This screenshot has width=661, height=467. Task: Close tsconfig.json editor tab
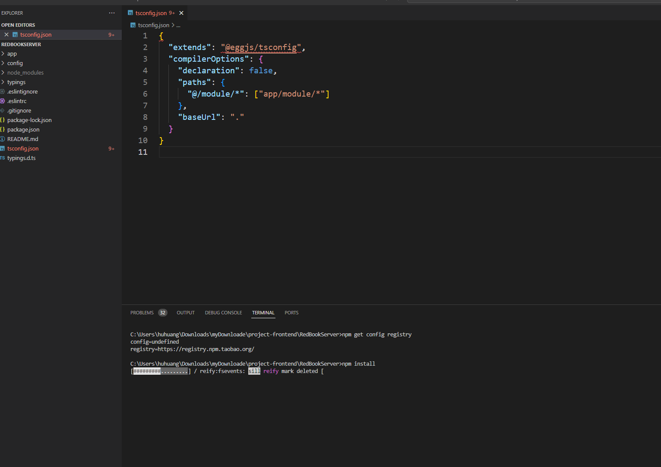tap(181, 13)
